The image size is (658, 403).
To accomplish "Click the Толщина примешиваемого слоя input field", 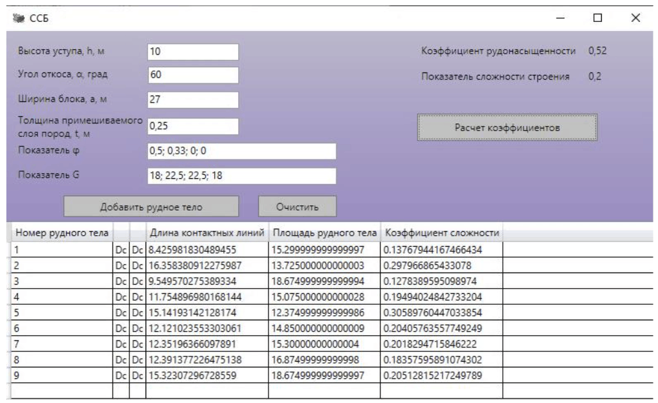I will [x=193, y=127].
